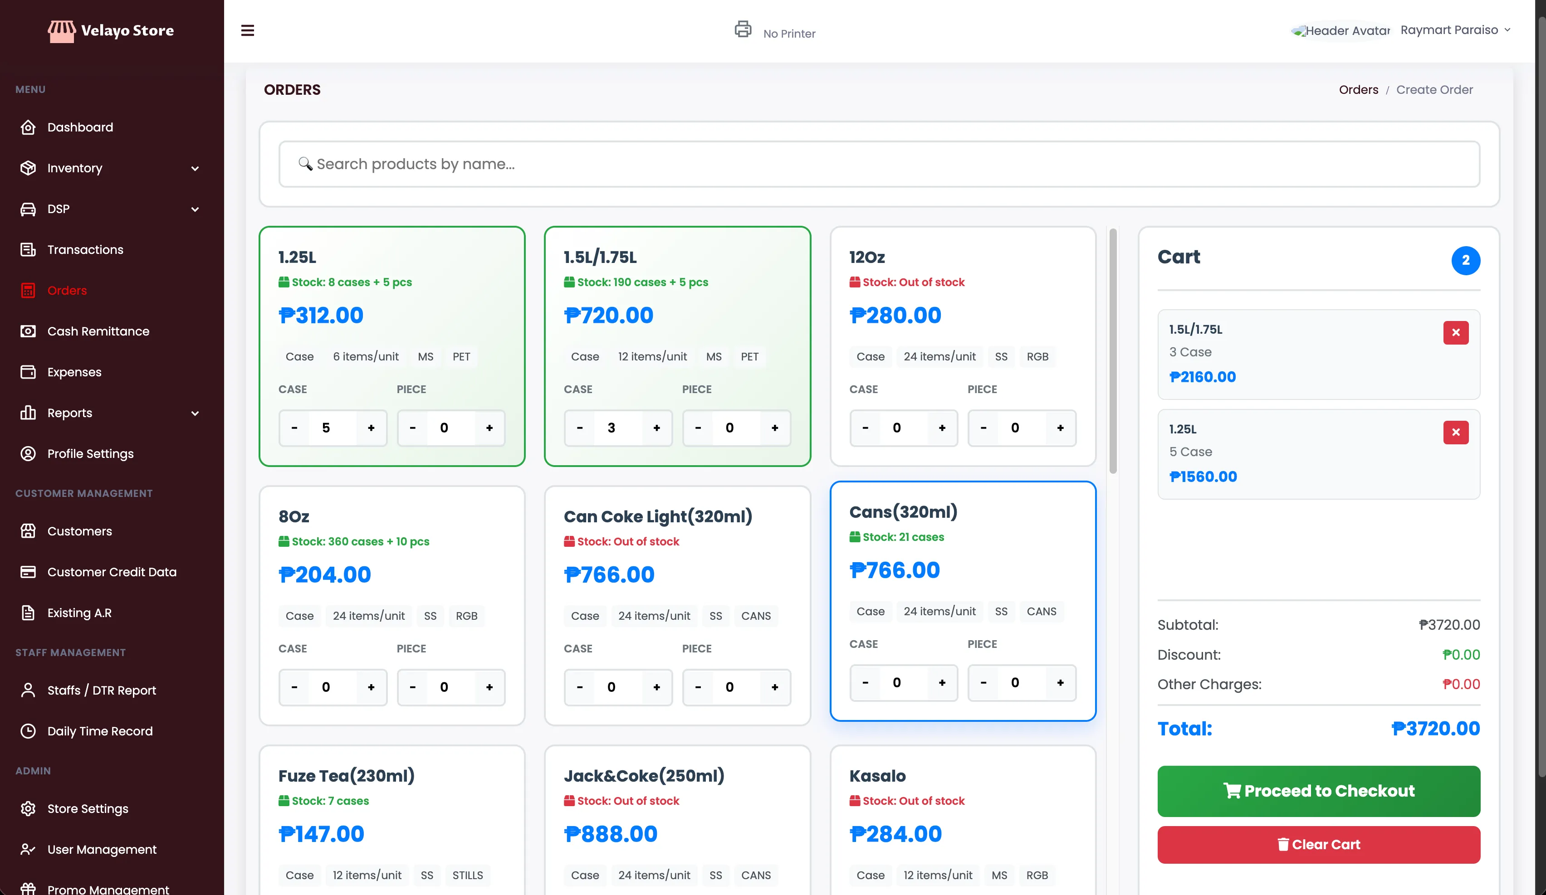Increase 1.25L case quantity

pos(371,428)
